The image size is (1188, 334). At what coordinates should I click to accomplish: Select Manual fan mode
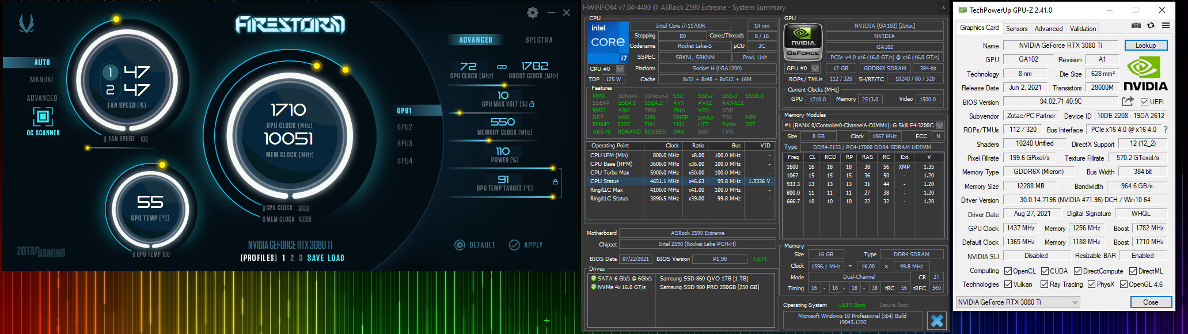point(42,79)
